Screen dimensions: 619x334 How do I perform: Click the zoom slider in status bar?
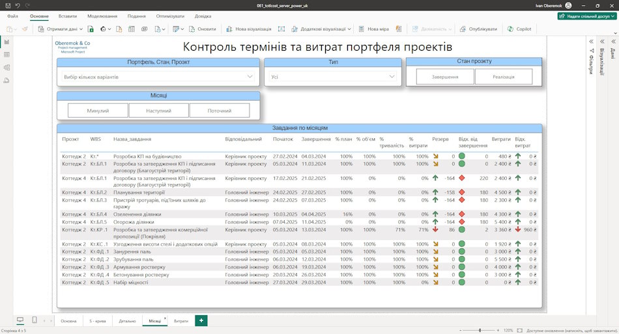tap(480, 331)
